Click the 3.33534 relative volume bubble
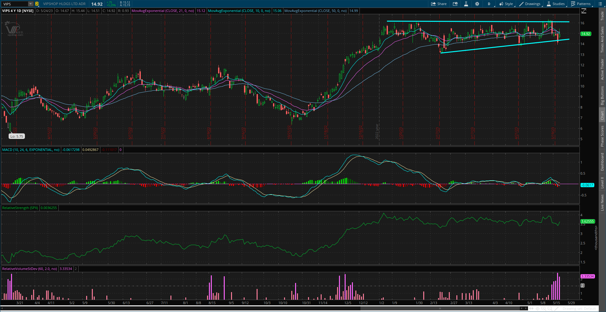This screenshot has width=606, height=312. tap(587, 276)
